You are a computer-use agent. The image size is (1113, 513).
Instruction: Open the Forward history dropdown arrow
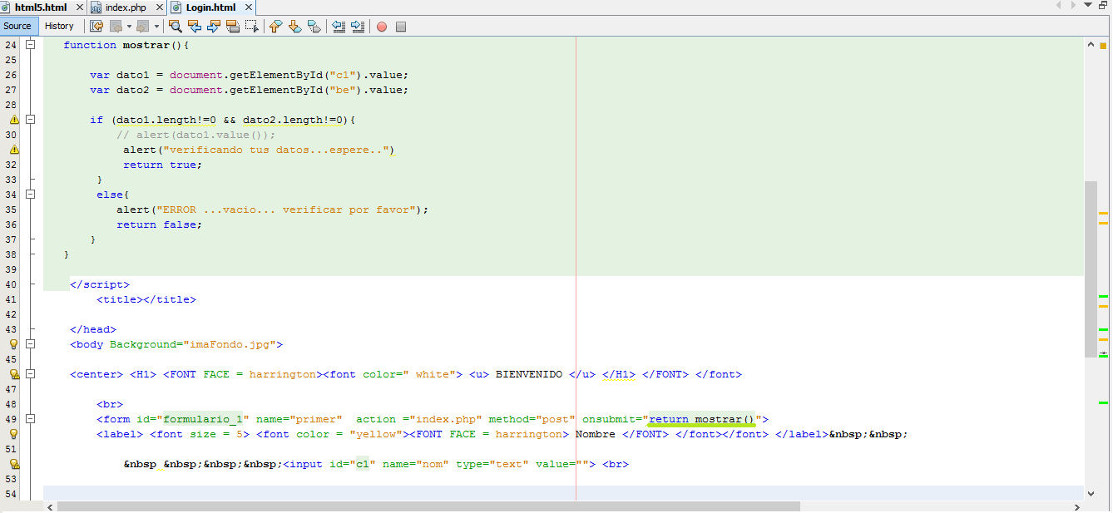click(x=156, y=27)
